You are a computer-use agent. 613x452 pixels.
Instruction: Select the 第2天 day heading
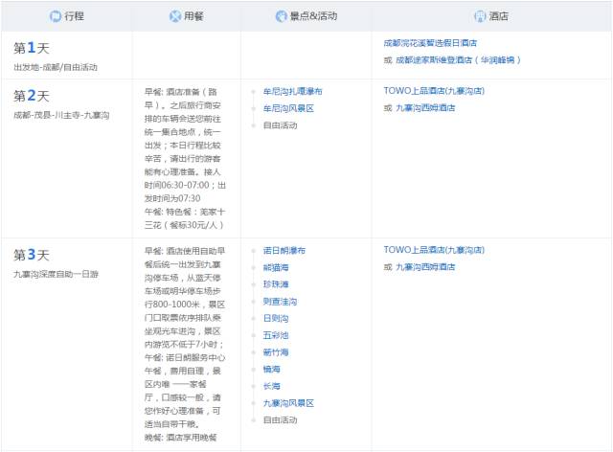click(32, 96)
